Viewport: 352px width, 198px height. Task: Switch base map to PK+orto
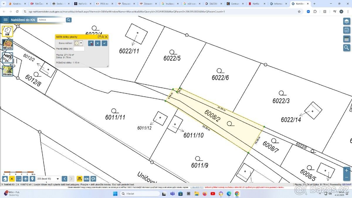coord(8,71)
